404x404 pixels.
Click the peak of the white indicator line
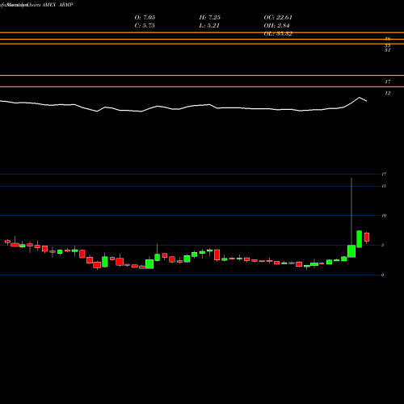click(360, 97)
